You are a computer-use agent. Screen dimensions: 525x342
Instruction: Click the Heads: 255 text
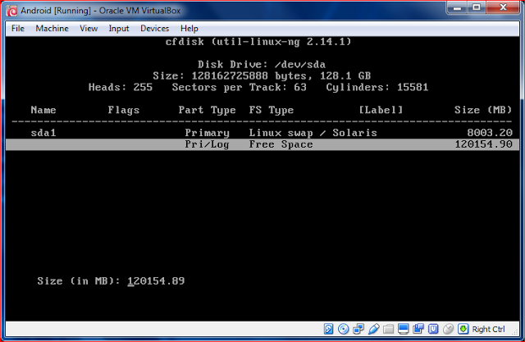point(121,87)
